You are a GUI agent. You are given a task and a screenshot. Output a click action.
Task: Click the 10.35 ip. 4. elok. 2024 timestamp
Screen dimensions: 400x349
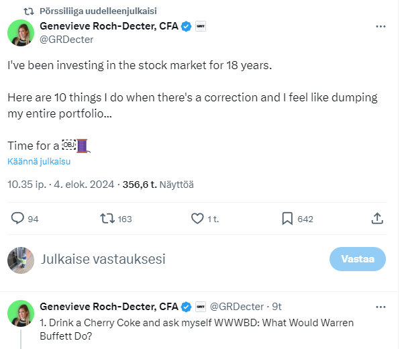[60, 185]
